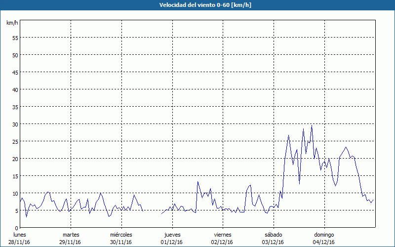Select the "sábado" day label
The height and width of the screenshot is (247, 395).
click(x=273, y=235)
